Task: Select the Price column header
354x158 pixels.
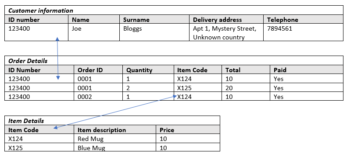Action: pos(188,130)
